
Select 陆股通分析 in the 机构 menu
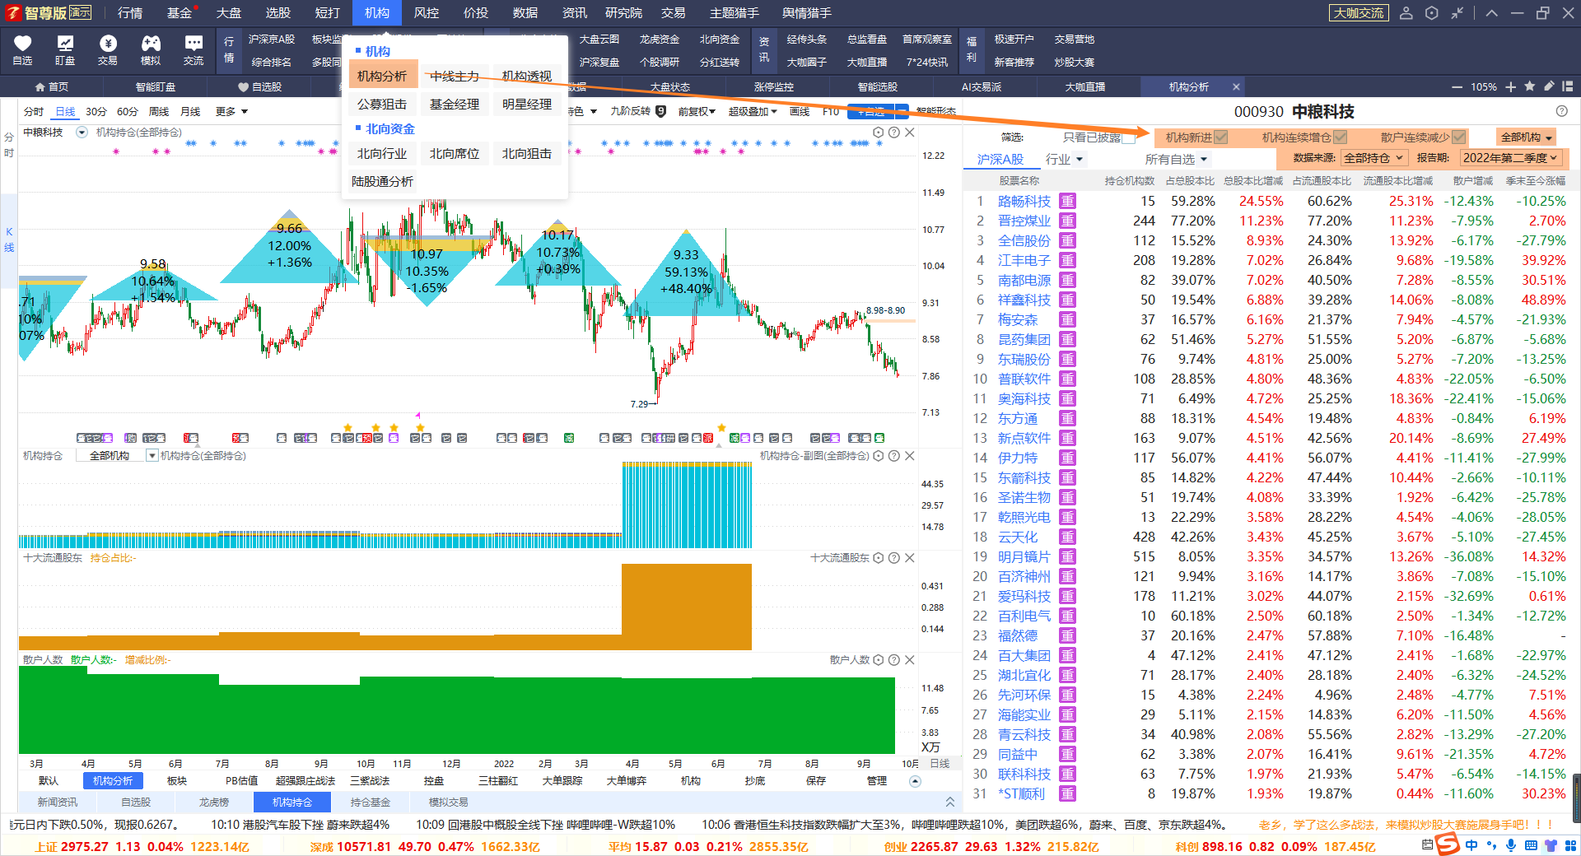[x=382, y=181]
